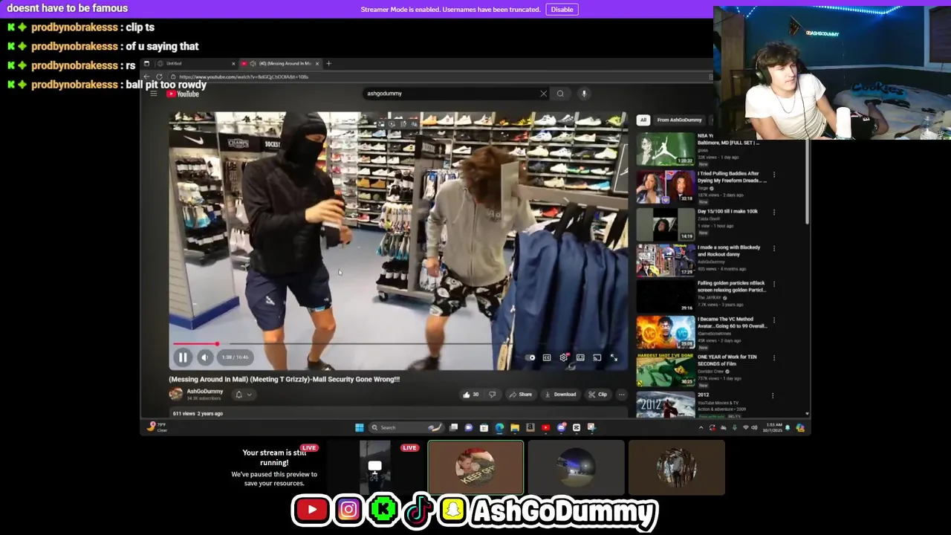Open the I Became The VC Method thumbnail
951x535 pixels.
coord(665,332)
